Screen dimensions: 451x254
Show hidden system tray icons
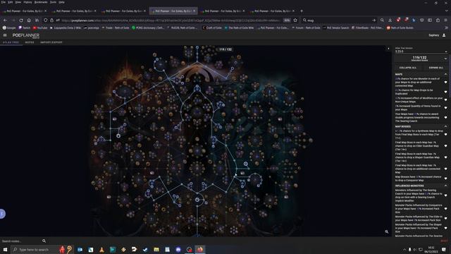pyautogui.click(x=404, y=250)
